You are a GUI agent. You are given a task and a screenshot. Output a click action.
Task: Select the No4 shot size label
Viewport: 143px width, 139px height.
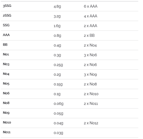[x=6, y=74]
